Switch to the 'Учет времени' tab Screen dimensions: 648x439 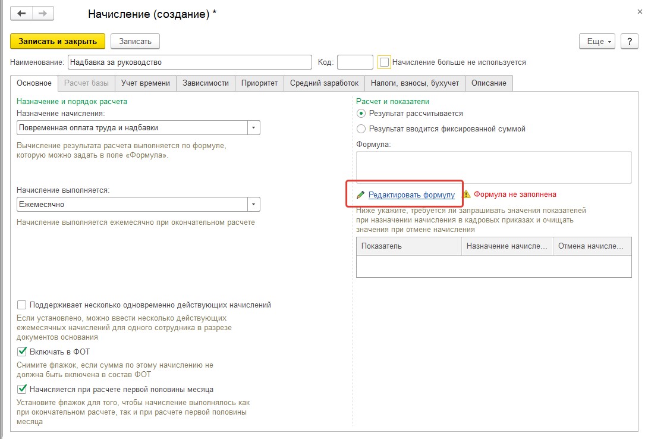pos(146,83)
